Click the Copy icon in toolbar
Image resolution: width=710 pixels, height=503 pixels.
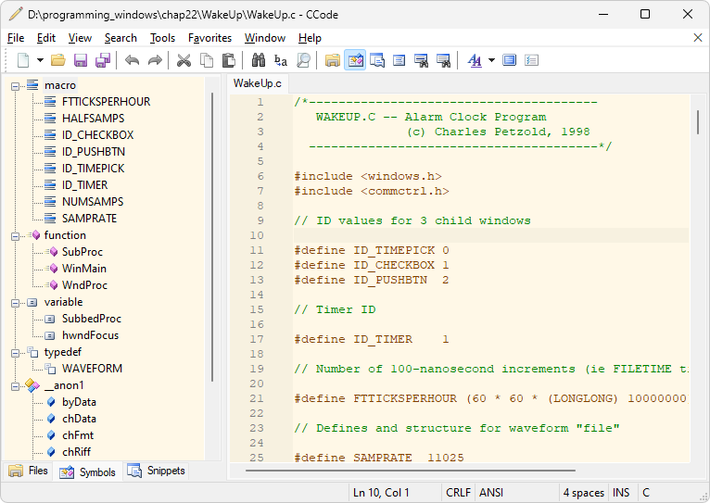(207, 60)
